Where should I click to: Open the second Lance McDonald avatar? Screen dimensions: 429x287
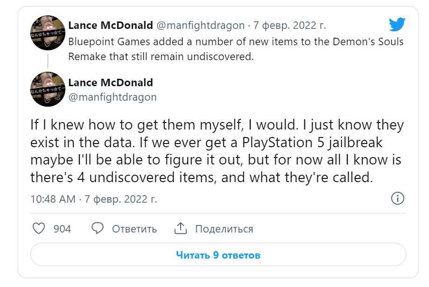(48, 89)
